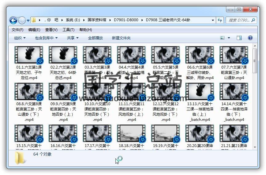266x175 pixels.
Task: Select video 19.19.六爻第十 thumbnail
Action: pos(165,133)
